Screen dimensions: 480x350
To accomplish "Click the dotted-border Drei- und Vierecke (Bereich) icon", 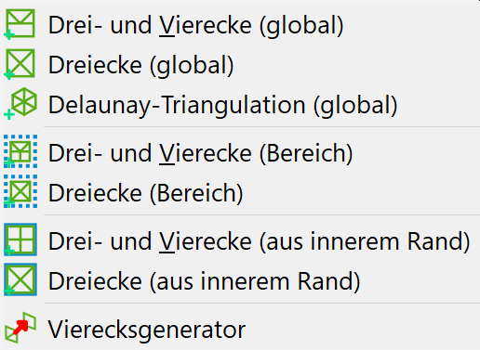I will point(20,151).
